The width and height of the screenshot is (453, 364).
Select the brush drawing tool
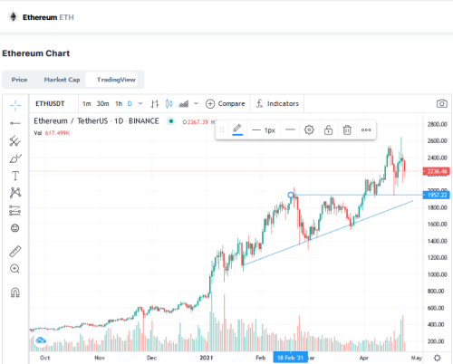click(x=15, y=158)
